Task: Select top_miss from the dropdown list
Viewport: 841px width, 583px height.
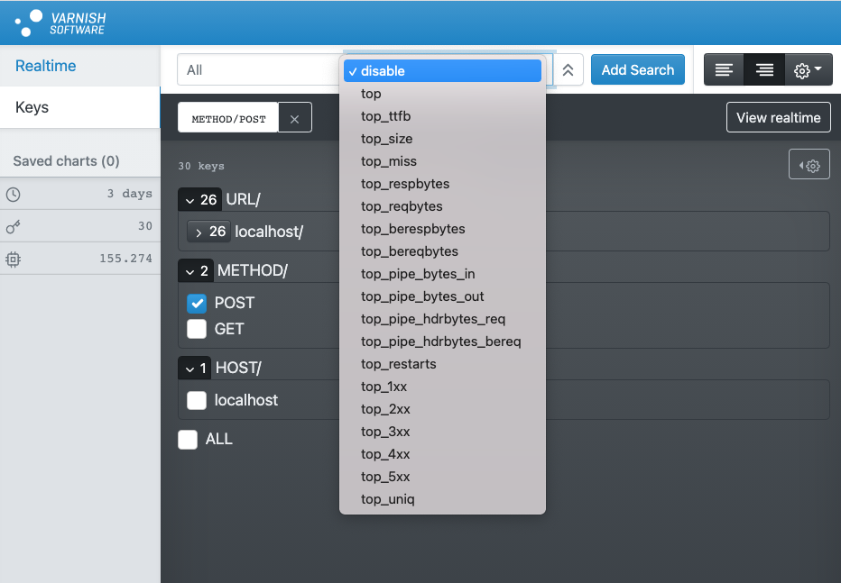Action: point(388,161)
